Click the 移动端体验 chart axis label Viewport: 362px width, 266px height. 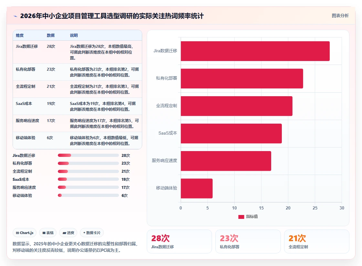[x=166, y=188]
